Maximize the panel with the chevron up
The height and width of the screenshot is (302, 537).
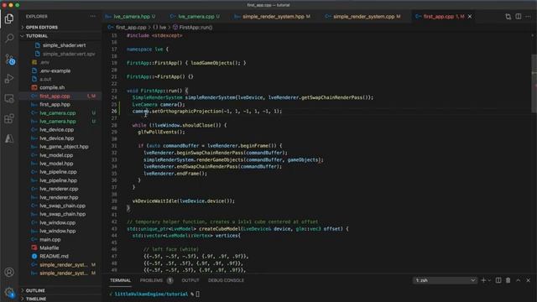tap(519, 280)
